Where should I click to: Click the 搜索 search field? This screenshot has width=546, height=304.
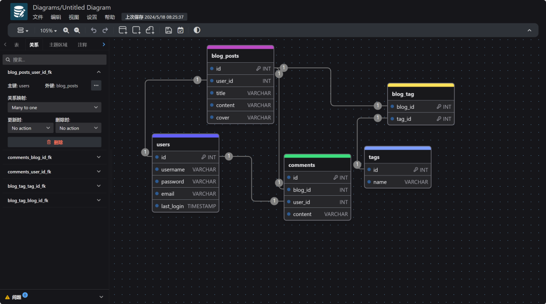coord(55,60)
